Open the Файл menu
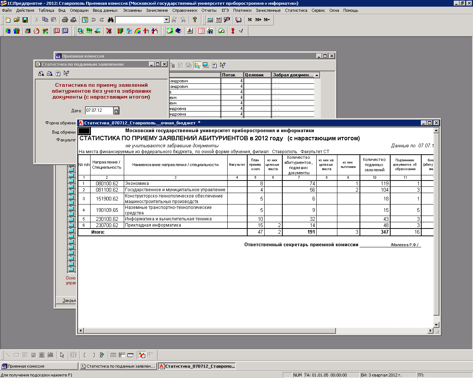The image size is (473, 378). (x=7, y=10)
